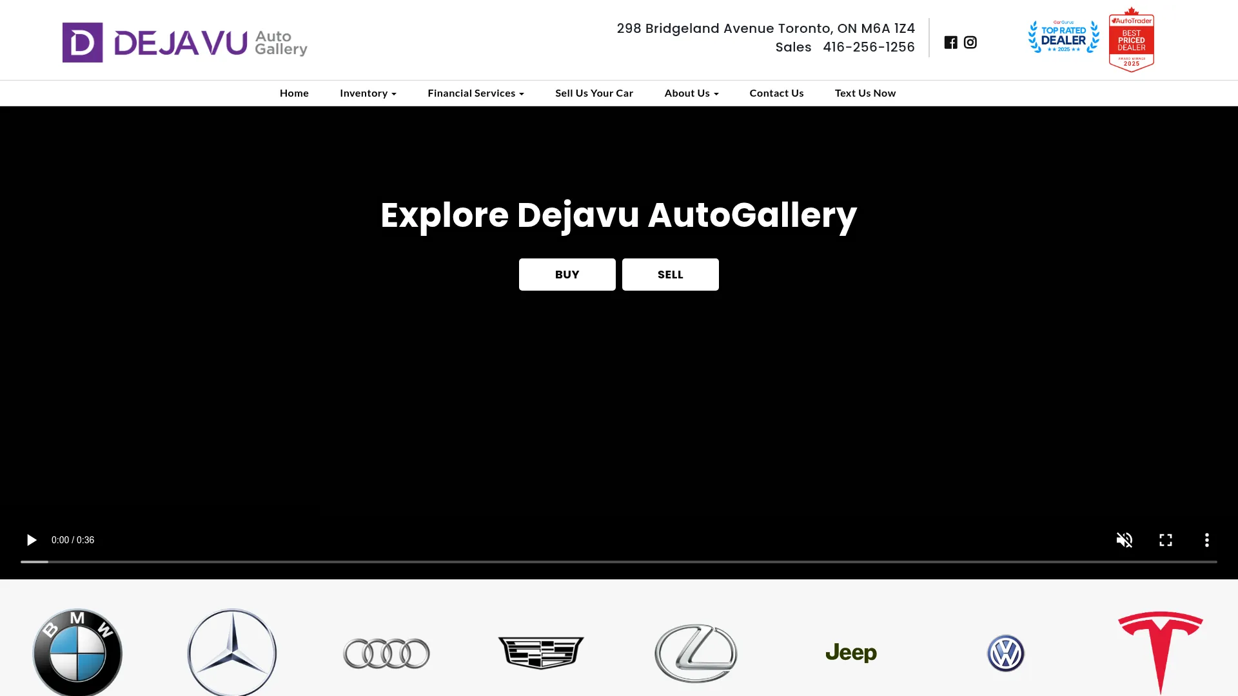Image resolution: width=1238 pixels, height=696 pixels.
Task: Click the SELL button
Action: point(671,275)
